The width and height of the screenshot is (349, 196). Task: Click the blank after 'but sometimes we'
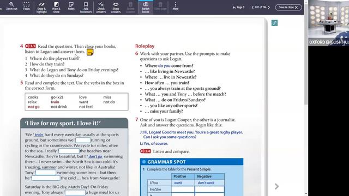pos(83,140)
